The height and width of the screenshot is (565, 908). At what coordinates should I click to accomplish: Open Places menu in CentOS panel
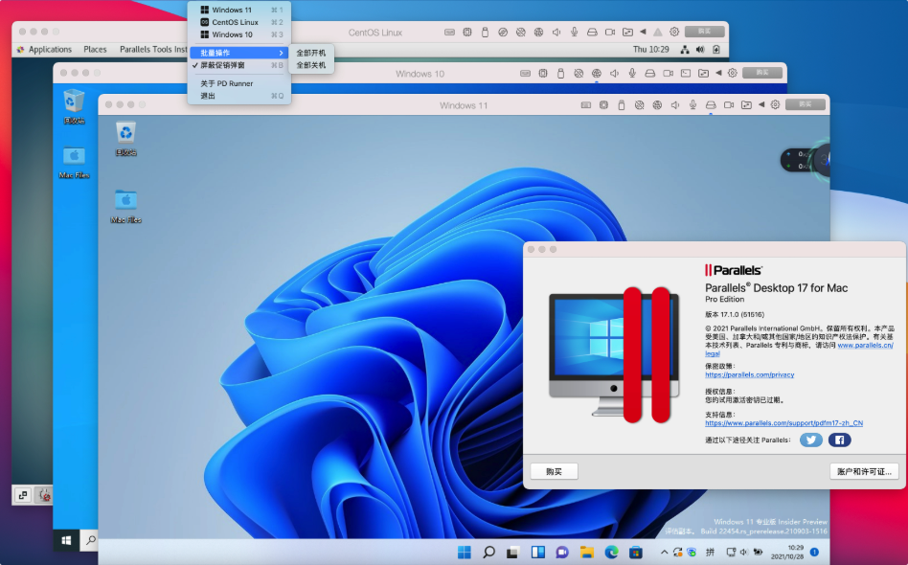coord(95,50)
